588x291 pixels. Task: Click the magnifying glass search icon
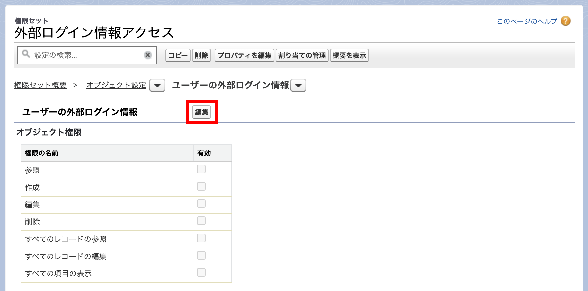(26, 54)
